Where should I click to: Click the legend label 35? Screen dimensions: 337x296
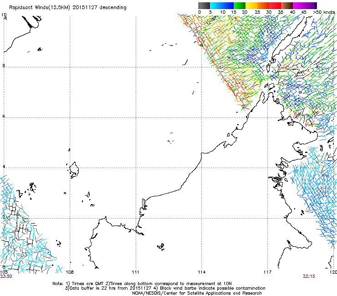(281, 12)
